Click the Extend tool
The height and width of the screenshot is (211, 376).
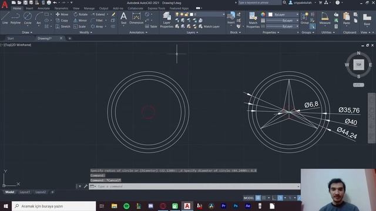click(x=98, y=14)
